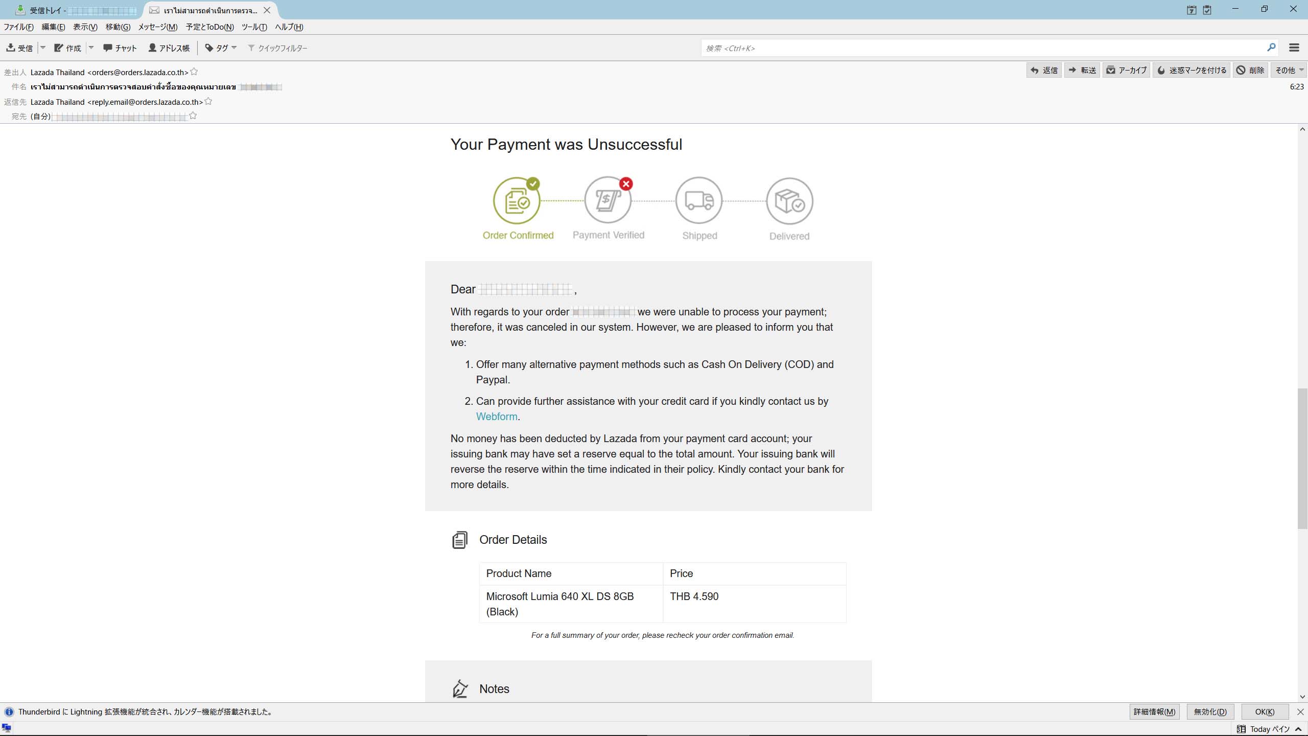Toggle the Today Pane (Today ペイン)
This screenshot has height=736, width=1308.
click(1269, 729)
